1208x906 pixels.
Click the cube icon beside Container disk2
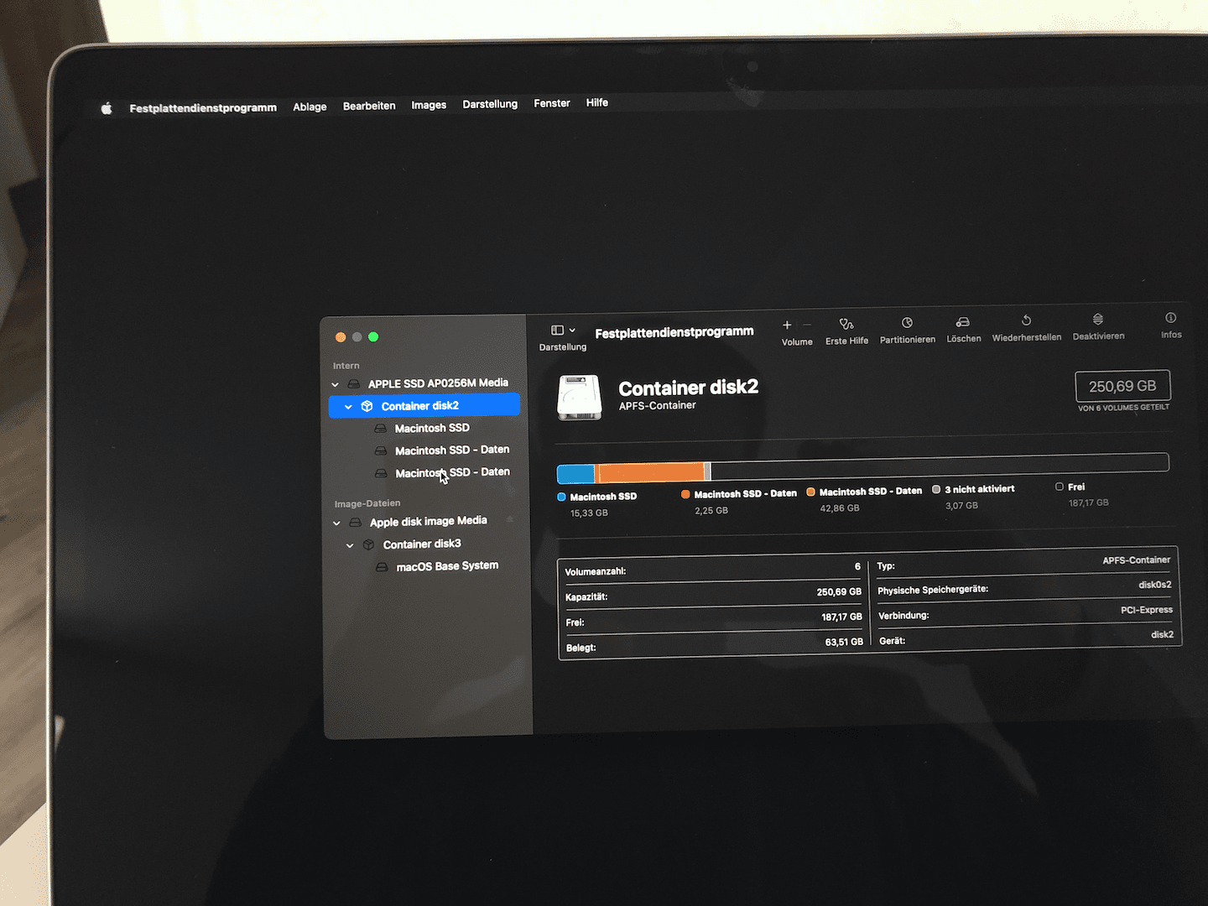pyautogui.click(x=367, y=406)
